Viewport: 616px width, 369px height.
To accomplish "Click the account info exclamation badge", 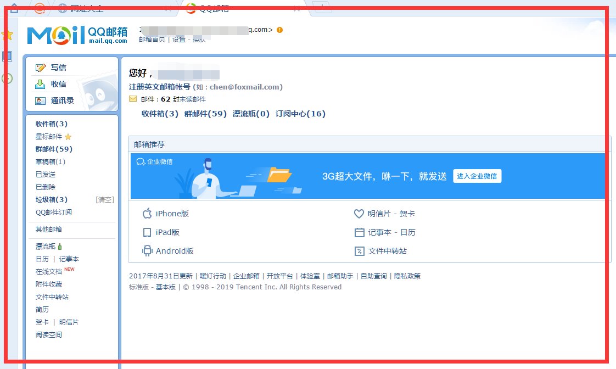I will tap(279, 30).
